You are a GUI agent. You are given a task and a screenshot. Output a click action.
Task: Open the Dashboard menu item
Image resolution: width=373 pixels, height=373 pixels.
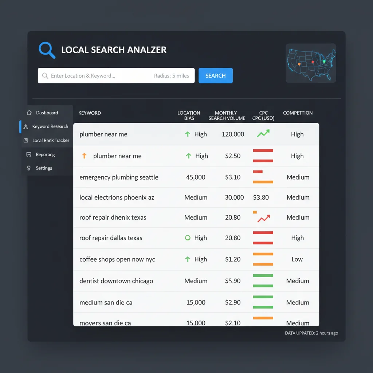[47, 113]
